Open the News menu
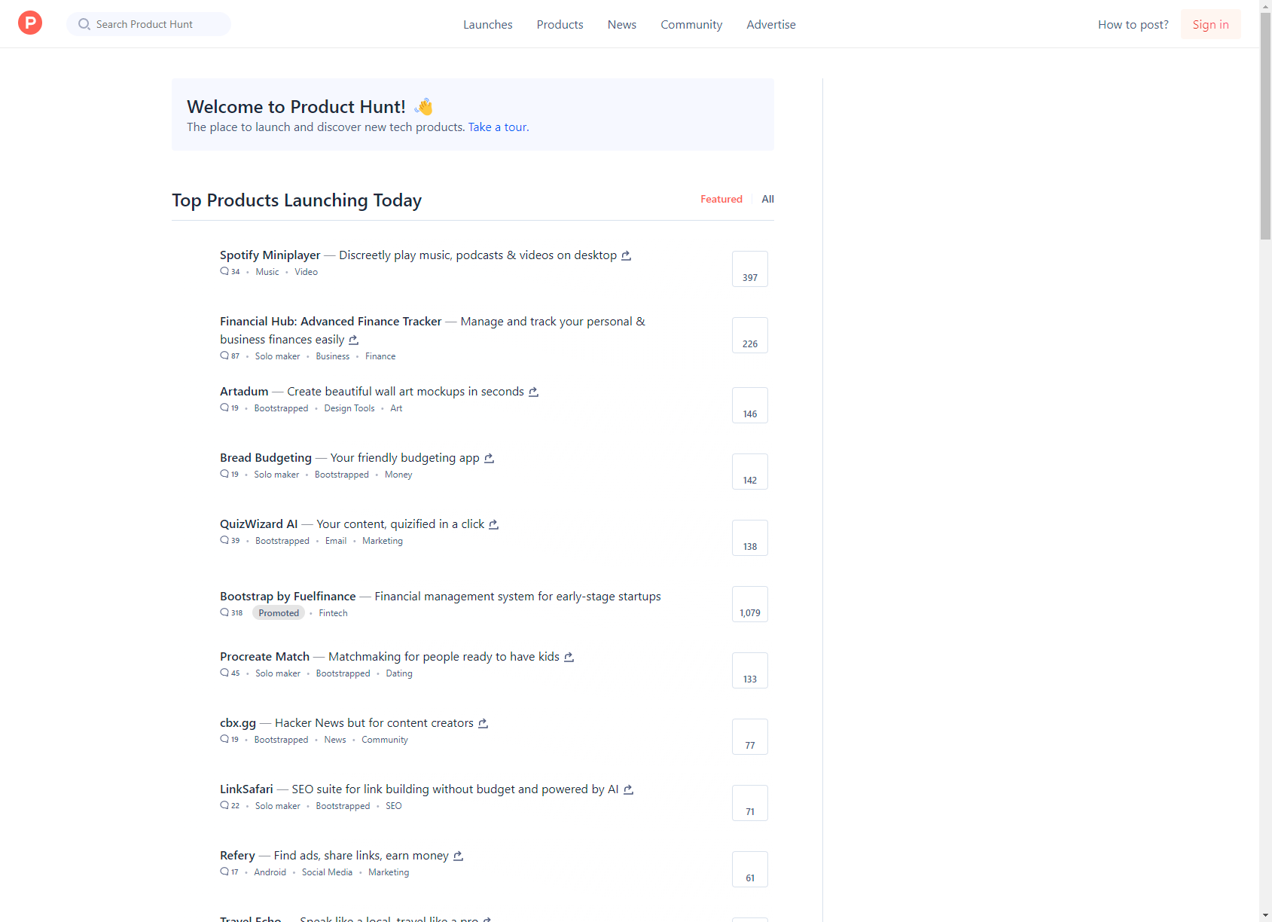This screenshot has height=922, width=1272. tap(622, 24)
